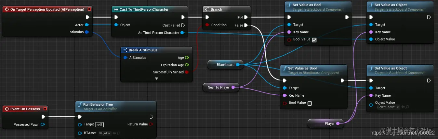The width and height of the screenshot is (438, 139).
Task: Select the Run Behavior Tree node title
Action: pyautogui.click(x=98, y=105)
